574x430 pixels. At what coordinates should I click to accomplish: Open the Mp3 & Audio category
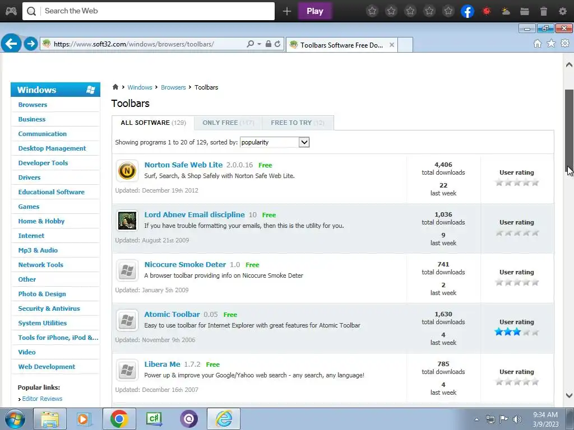(x=38, y=250)
